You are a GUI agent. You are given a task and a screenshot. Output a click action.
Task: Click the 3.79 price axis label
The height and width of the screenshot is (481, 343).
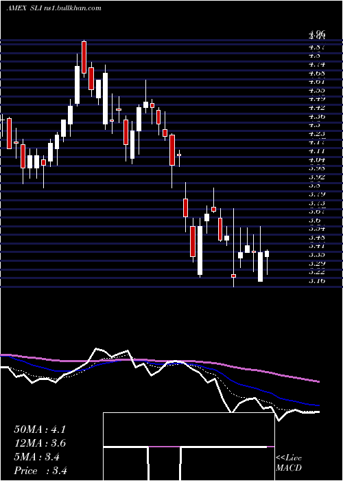pyautogui.click(x=316, y=194)
